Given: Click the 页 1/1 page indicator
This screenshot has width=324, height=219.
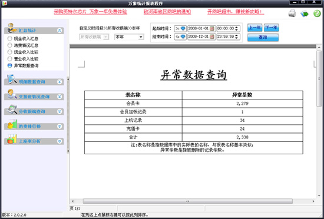Looking at the screenshot, I should (x=75, y=208).
